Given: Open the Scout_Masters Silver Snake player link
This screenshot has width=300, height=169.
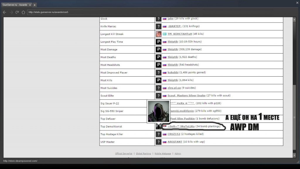Looking at the screenshot, I should pyautogui.click(x=186, y=96).
